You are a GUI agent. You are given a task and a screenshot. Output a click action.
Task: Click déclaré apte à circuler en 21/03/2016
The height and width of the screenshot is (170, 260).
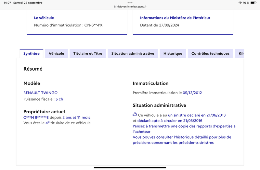tap(170, 121)
